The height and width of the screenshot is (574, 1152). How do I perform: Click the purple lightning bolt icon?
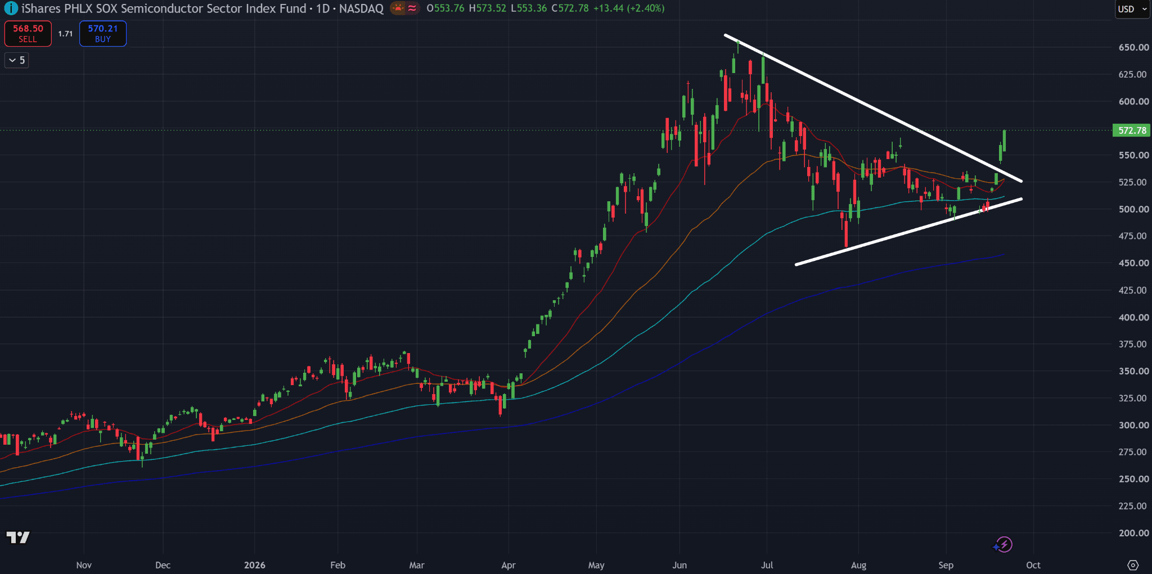(1004, 544)
